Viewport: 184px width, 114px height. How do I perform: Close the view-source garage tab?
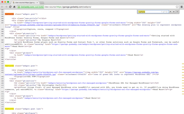(x=37, y=3)
